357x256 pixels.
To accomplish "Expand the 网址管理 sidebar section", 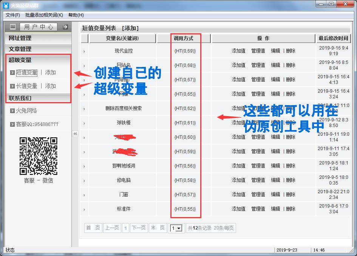I will (x=20, y=38).
